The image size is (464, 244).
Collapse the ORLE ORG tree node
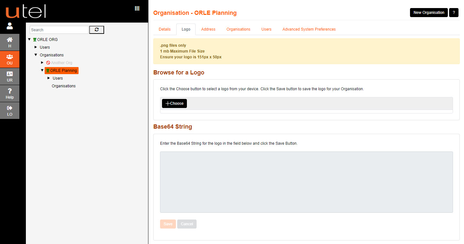[29, 39]
